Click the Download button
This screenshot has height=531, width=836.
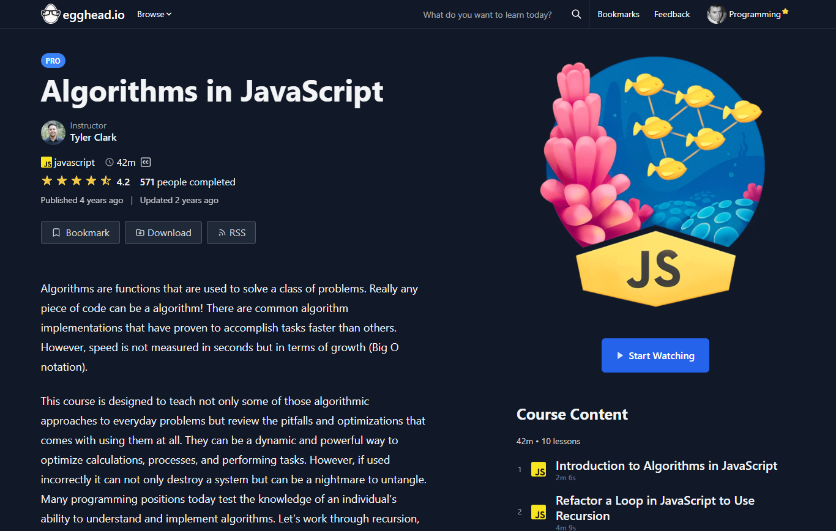click(163, 232)
